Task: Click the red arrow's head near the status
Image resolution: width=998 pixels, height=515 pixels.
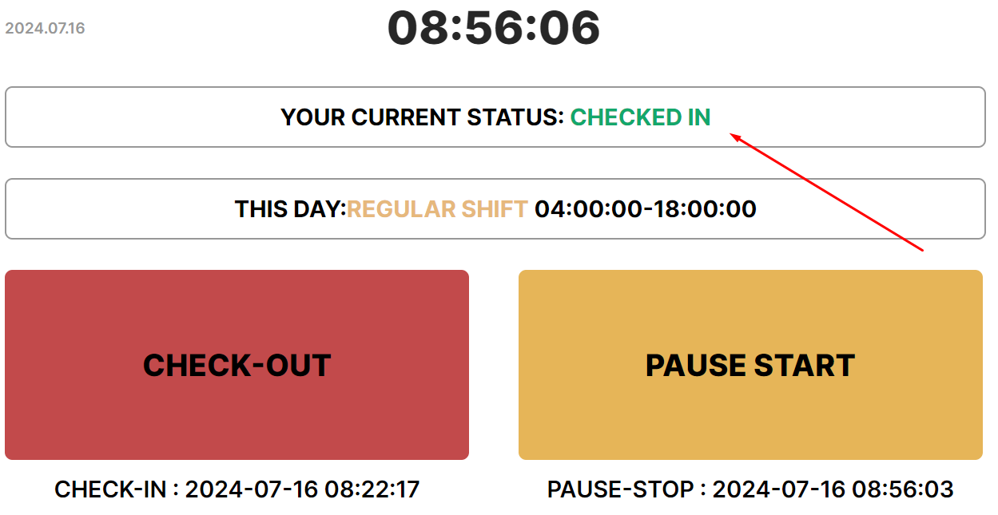Action: 734,136
